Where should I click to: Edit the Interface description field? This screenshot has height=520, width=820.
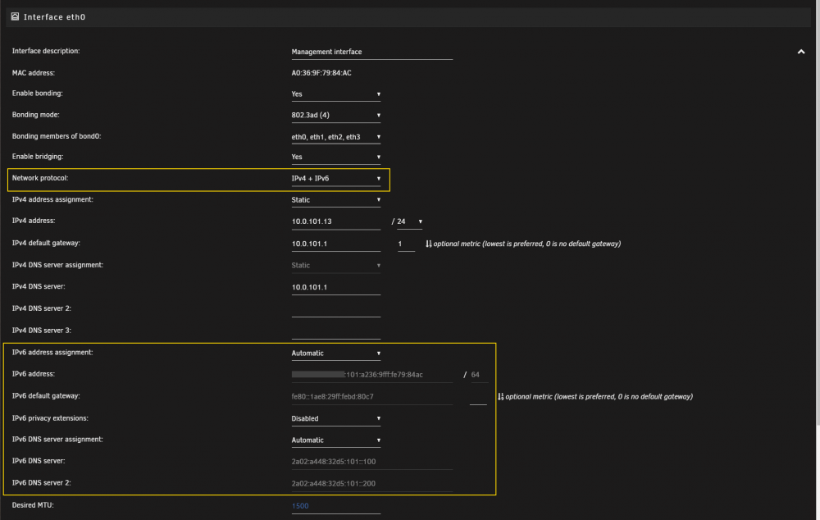tap(371, 52)
